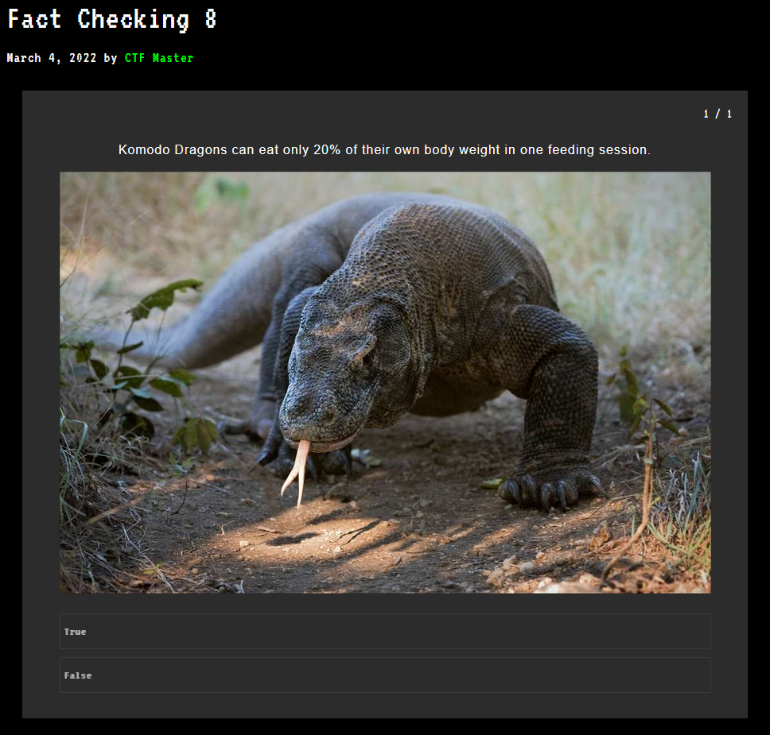The image size is (770, 735).
Task: Select the True answer option
Action: click(x=385, y=632)
